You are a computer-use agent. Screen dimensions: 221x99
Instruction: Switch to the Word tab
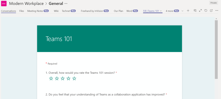tap(132, 11)
